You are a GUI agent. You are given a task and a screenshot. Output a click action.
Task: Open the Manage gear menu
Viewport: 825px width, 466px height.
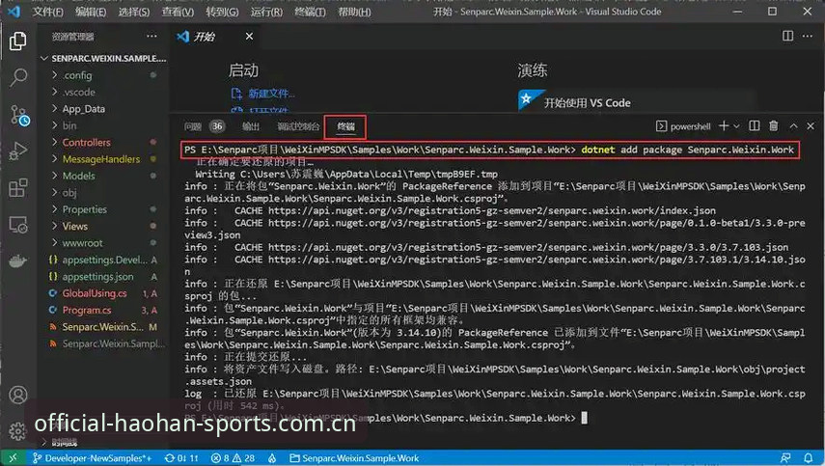point(18,431)
